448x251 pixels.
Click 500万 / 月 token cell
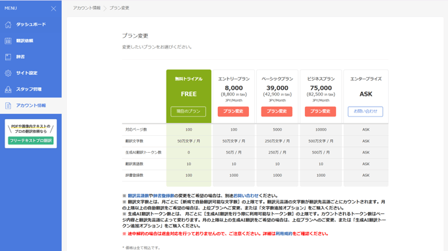coord(321,153)
